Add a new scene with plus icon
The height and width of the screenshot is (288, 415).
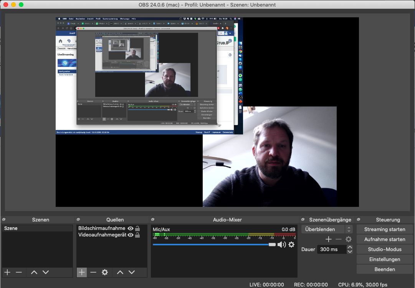click(7, 272)
